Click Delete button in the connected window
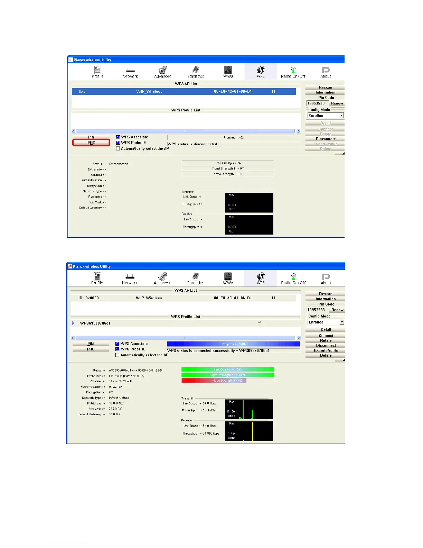The image size is (423, 548). pos(326,355)
